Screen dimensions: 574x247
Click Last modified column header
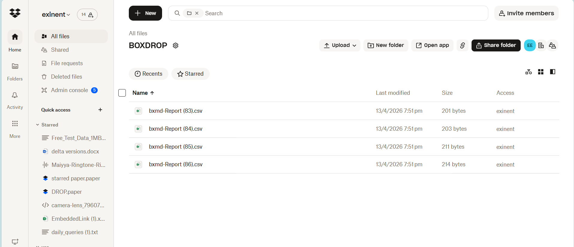[393, 93]
